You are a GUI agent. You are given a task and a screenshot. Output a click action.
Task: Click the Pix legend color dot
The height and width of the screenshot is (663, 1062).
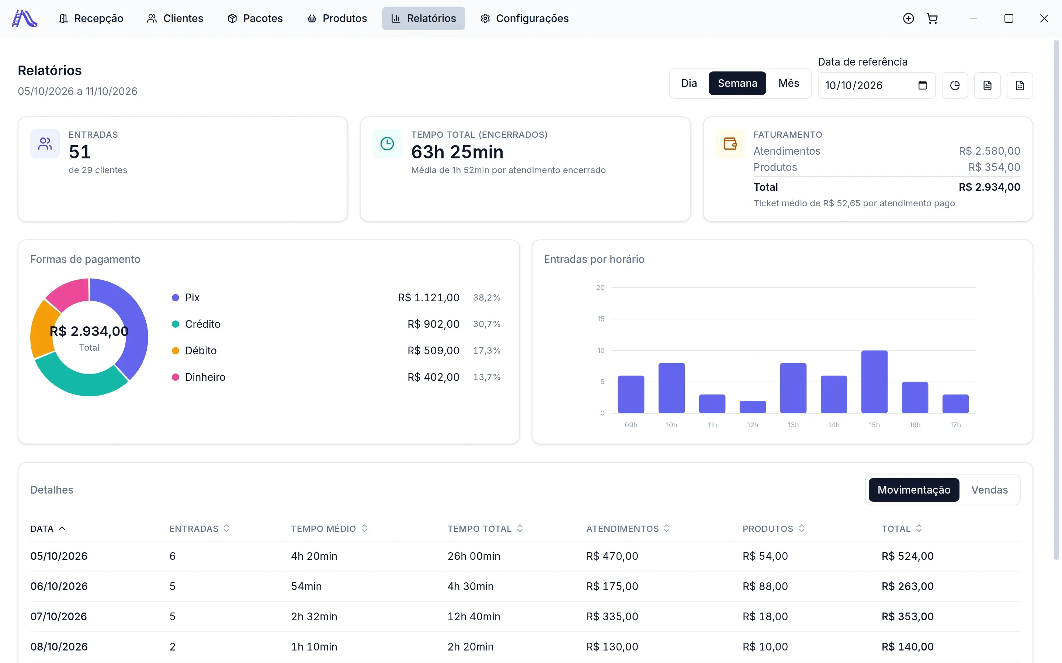[x=176, y=298]
